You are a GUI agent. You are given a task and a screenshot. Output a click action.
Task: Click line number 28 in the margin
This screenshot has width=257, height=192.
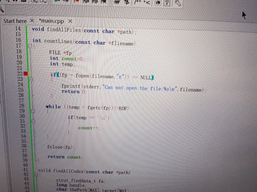[x=22, y=105]
